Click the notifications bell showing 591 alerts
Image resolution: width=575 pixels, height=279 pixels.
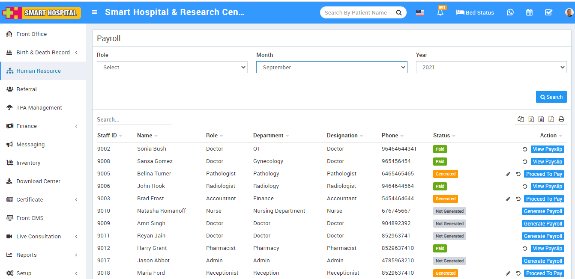tap(440, 12)
